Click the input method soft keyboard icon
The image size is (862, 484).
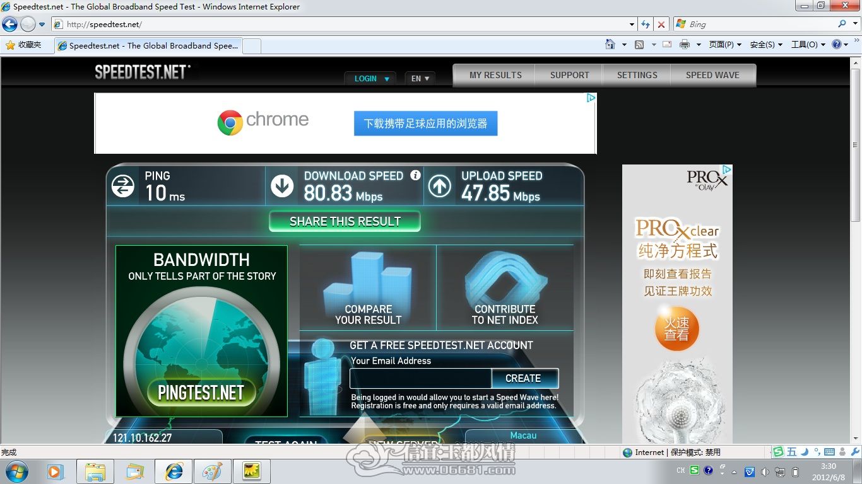click(829, 452)
